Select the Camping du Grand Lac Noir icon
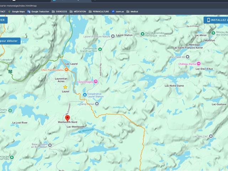 100,50
